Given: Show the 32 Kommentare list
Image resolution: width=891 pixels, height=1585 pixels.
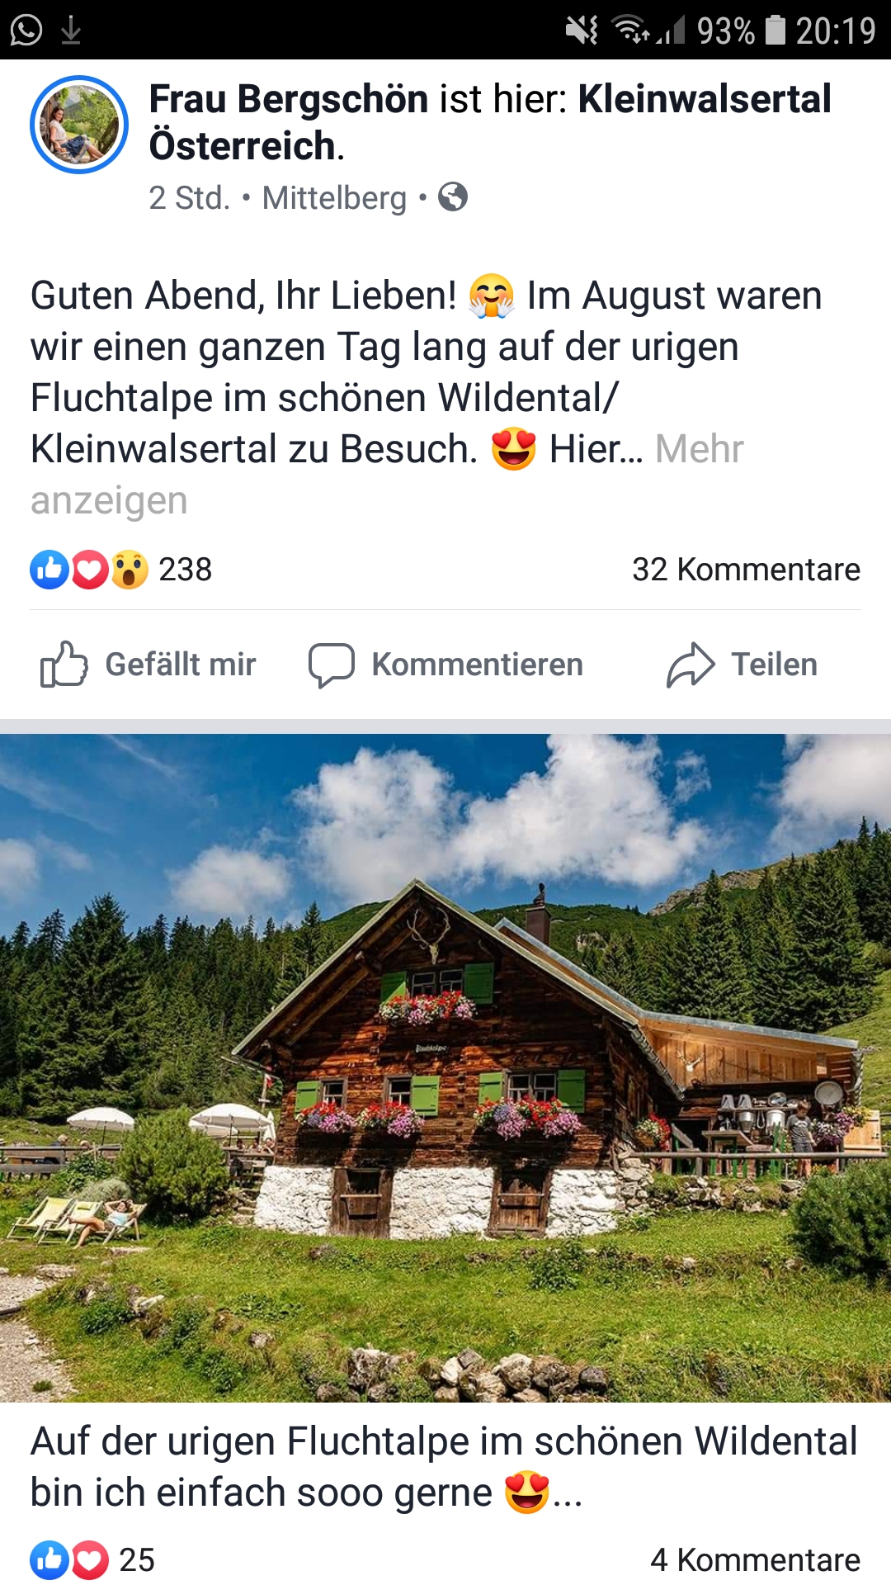Looking at the screenshot, I should [746, 570].
